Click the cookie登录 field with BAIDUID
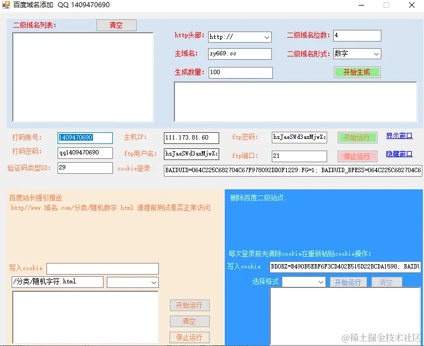Image resolution: width=424 pixels, height=346 pixels. pos(293,171)
